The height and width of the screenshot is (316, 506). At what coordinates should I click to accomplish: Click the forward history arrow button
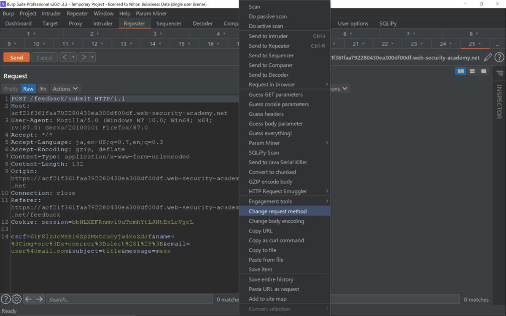click(x=83, y=57)
